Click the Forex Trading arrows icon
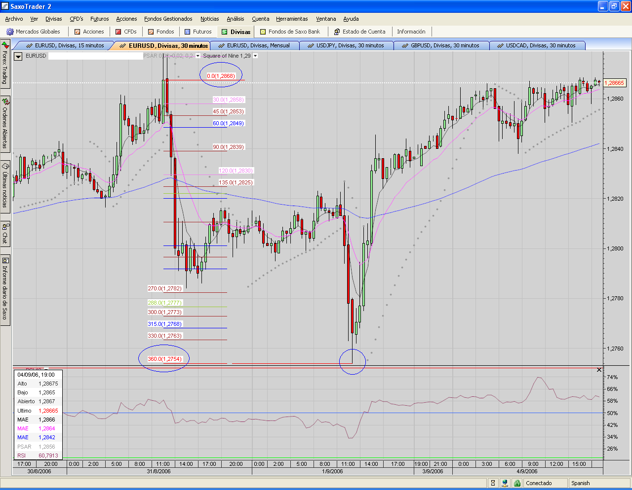This screenshot has height=490, width=632. (5, 45)
